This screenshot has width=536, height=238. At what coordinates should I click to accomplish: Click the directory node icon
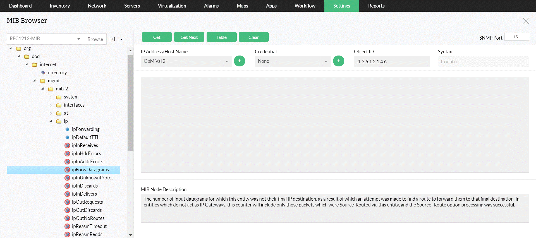click(x=43, y=73)
